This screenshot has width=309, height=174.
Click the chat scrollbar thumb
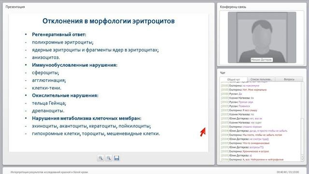tap(302, 136)
